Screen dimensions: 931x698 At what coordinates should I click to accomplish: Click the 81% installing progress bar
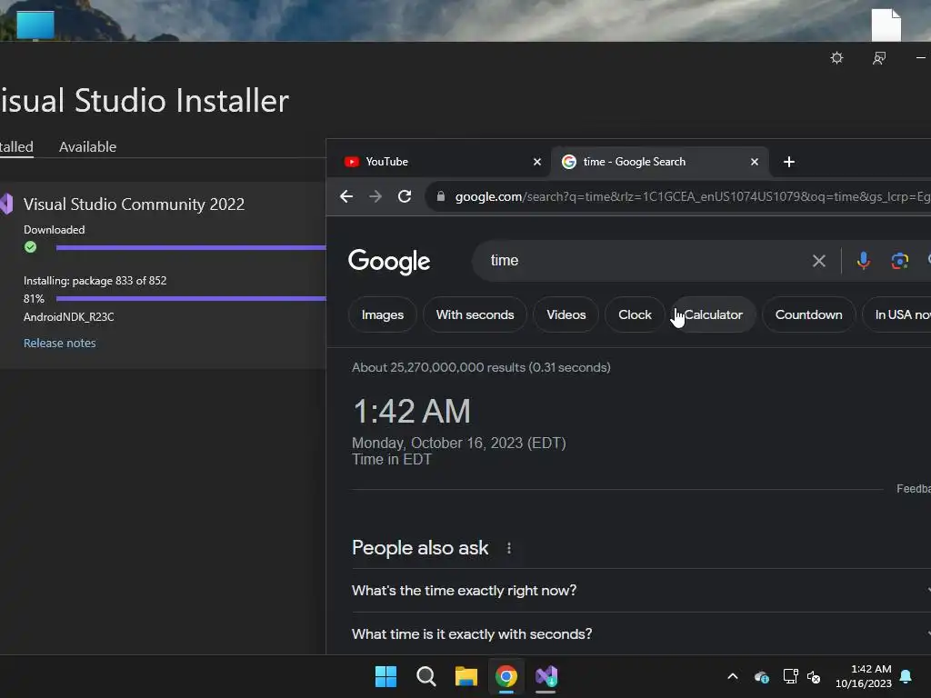tap(191, 298)
